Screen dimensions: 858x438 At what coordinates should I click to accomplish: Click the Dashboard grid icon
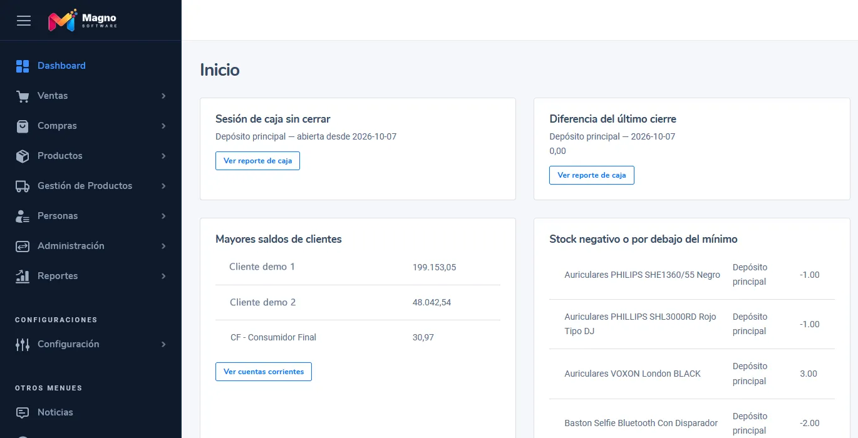[x=23, y=66]
